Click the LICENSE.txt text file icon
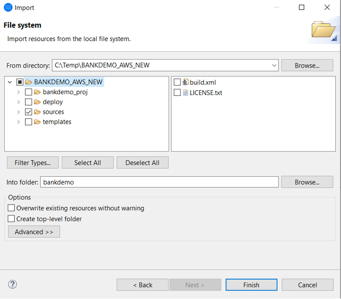Screen dimensions: 341x299 [185, 93]
